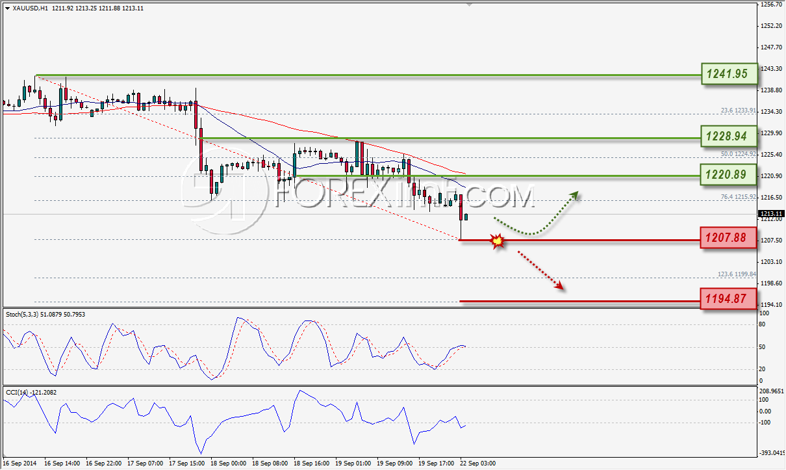This screenshot has width=786, height=470.
Task: Click the 20 level on Stochastic scale
Action: tap(764, 369)
